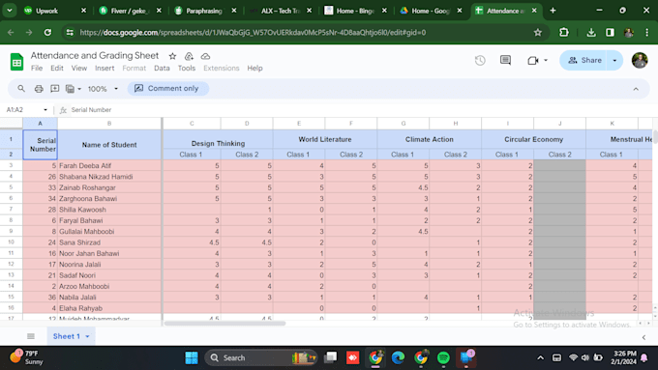The height and width of the screenshot is (370, 658).
Task: Select the Circular Economy header cell
Action: click(533, 139)
